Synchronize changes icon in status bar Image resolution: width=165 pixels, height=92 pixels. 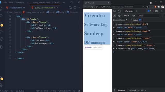[x=12, y=91]
